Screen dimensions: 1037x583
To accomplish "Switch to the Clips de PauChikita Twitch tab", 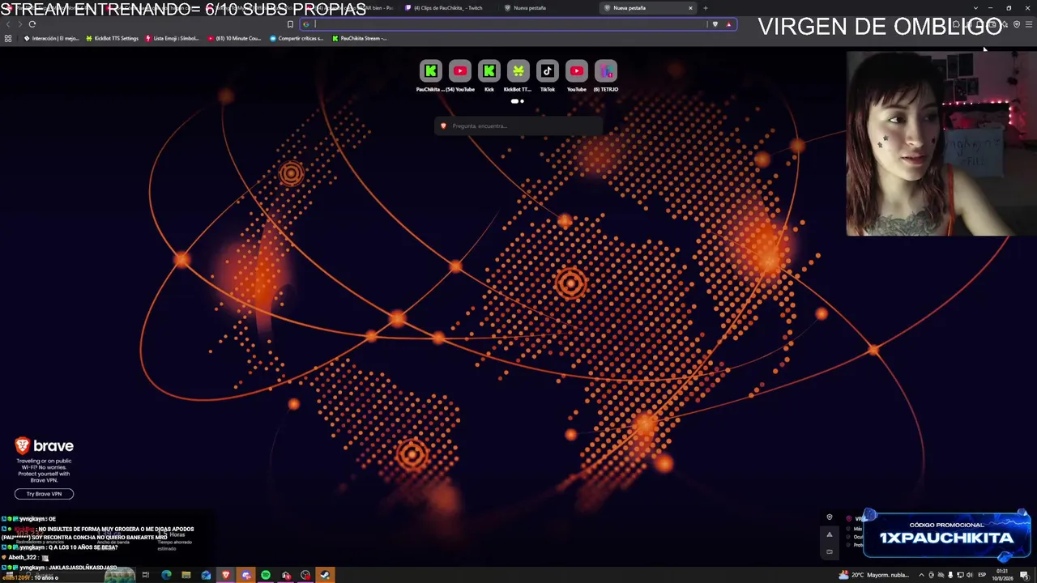I will point(447,8).
